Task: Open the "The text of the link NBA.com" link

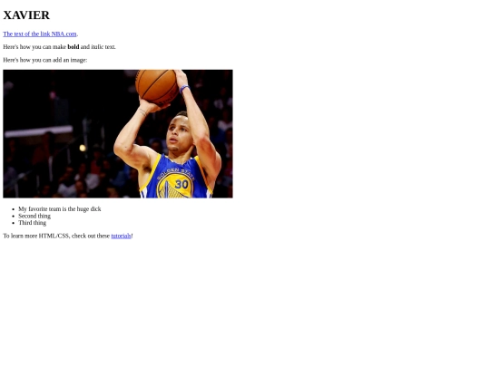Action: tap(40, 34)
